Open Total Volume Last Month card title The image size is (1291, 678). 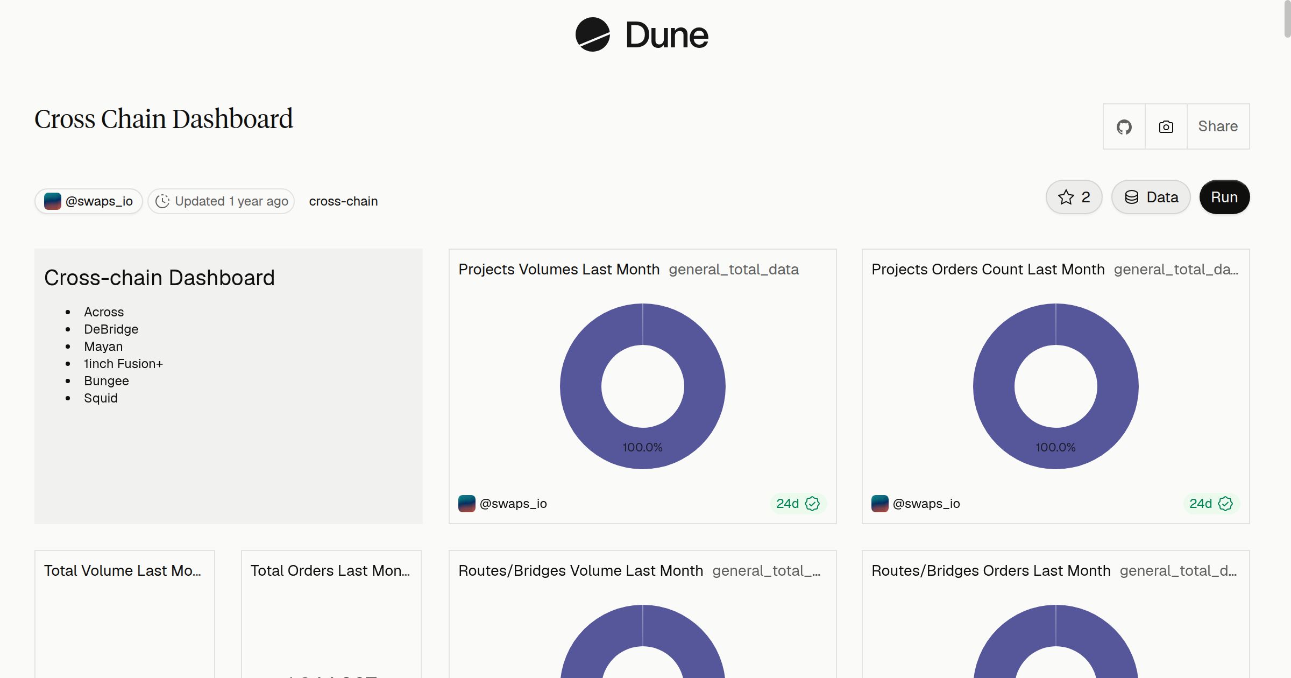point(123,570)
